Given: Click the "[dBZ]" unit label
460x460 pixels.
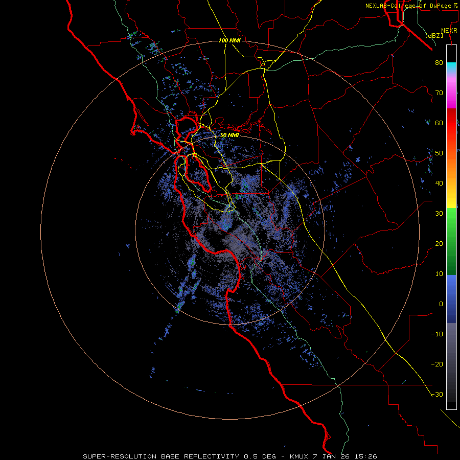Looking at the screenshot, I should point(434,35).
